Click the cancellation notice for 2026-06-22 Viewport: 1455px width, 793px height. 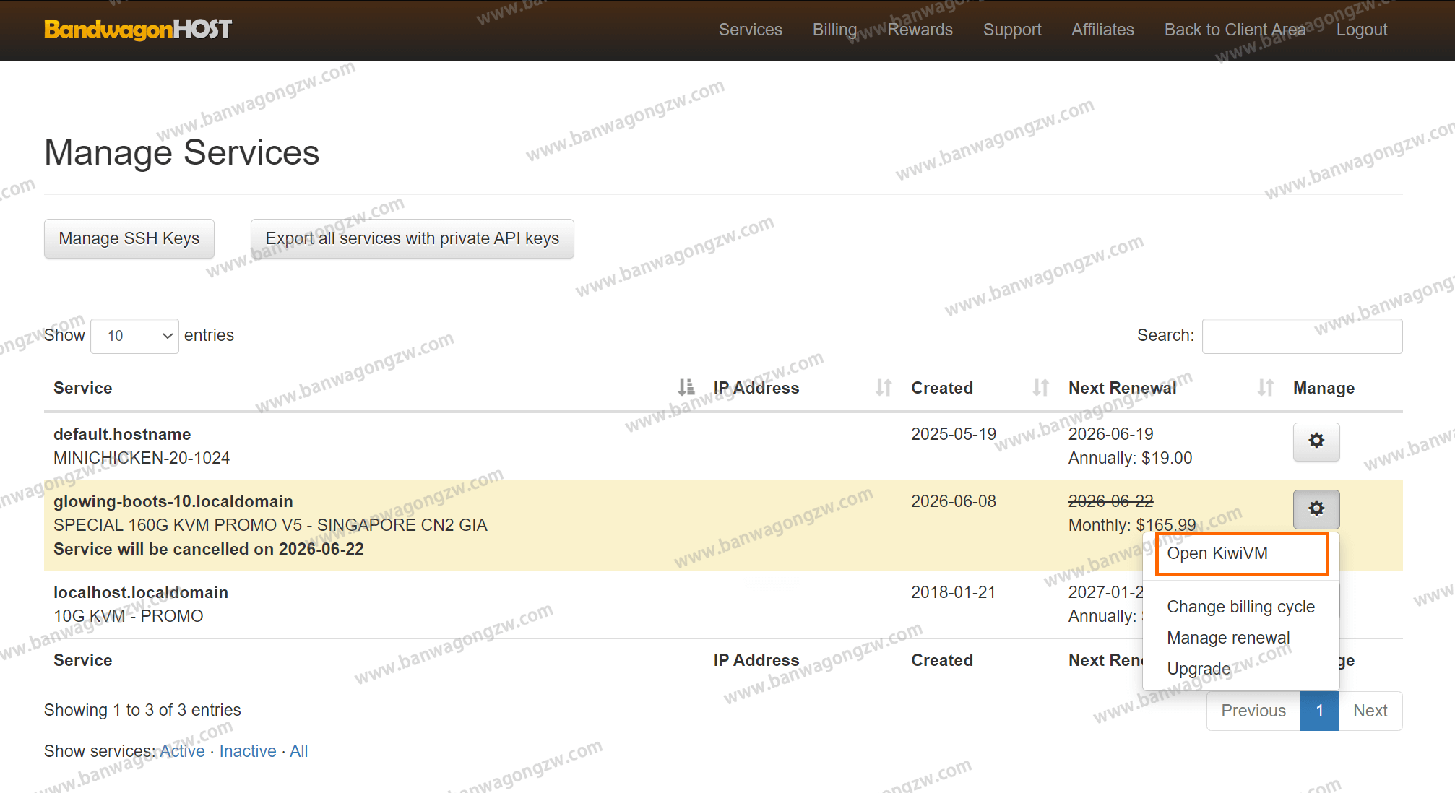coord(209,549)
